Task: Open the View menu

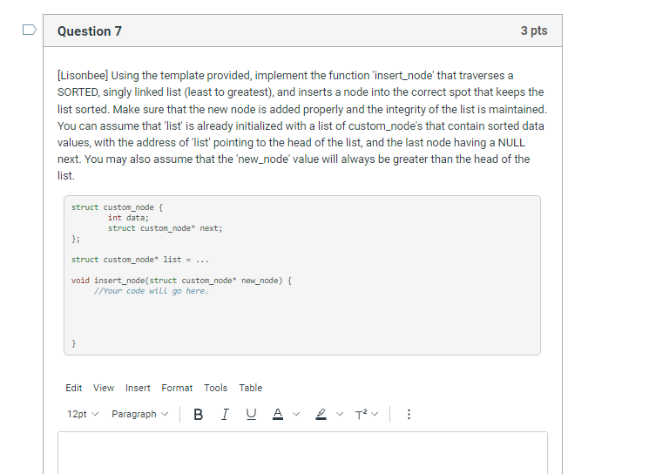Action: click(104, 388)
